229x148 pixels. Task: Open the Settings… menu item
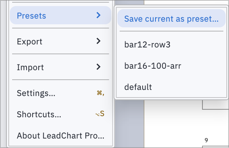pyautogui.click(x=60, y=93)
